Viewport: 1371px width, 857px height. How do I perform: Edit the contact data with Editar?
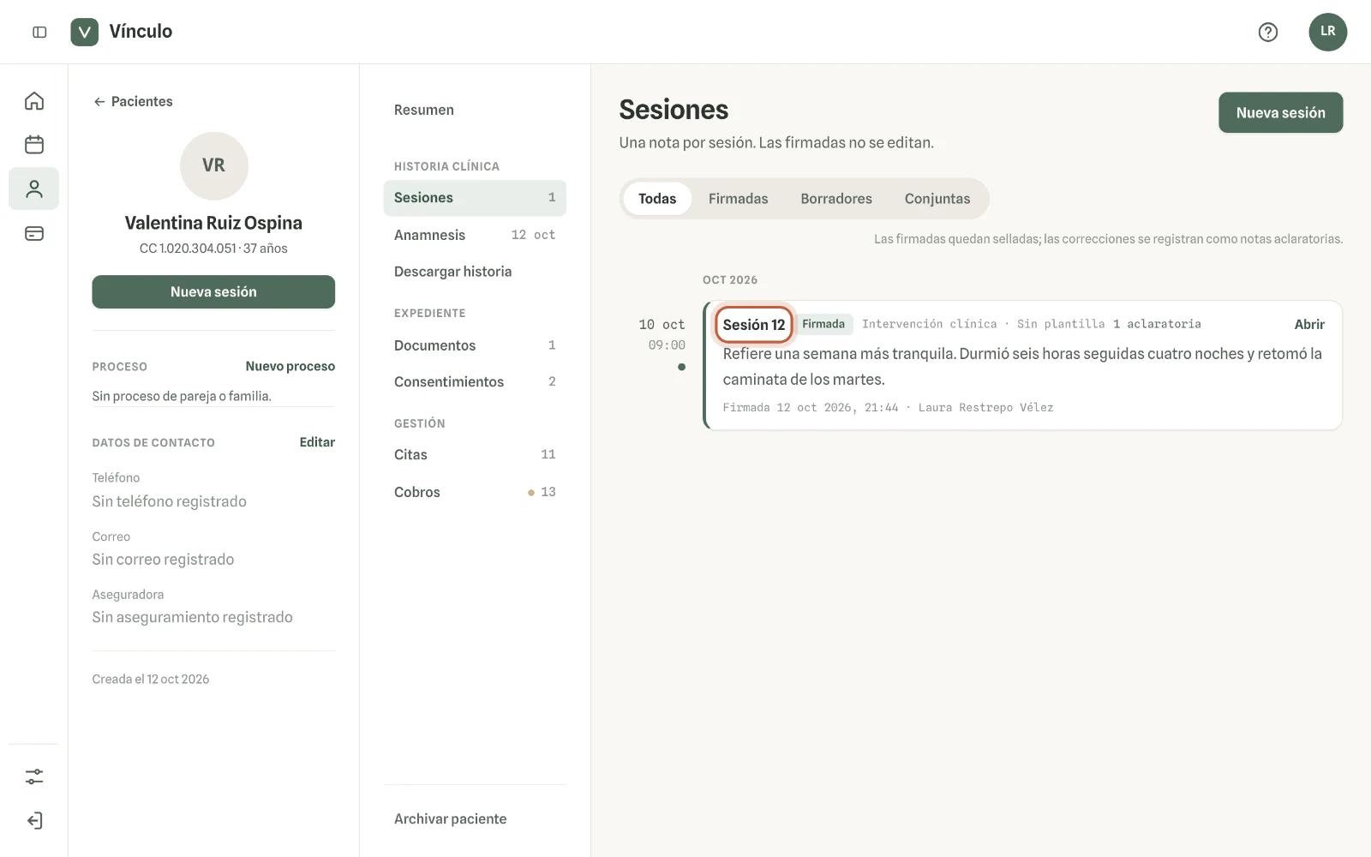point(317,442)
